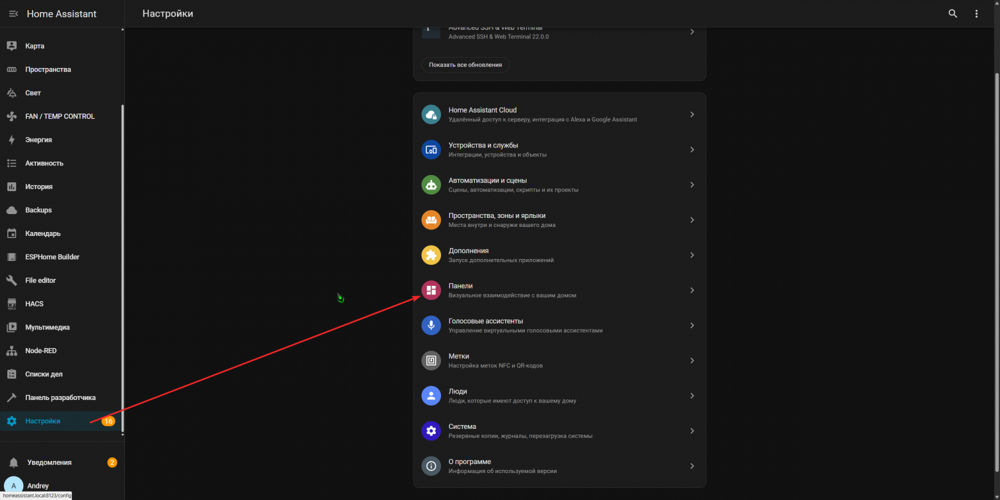Click the Дополнения puzzle icon
Viewport: 1000px width, 500px height.
click(431, 255)
